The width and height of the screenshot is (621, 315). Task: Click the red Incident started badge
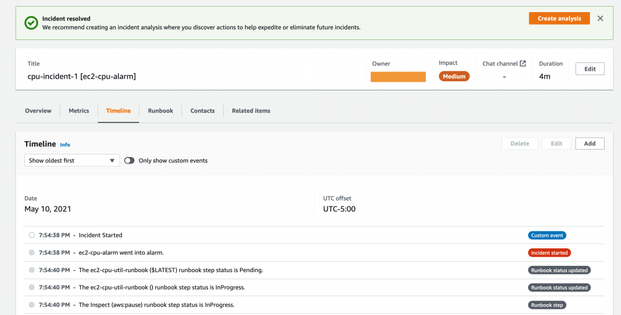pos(549,253)
